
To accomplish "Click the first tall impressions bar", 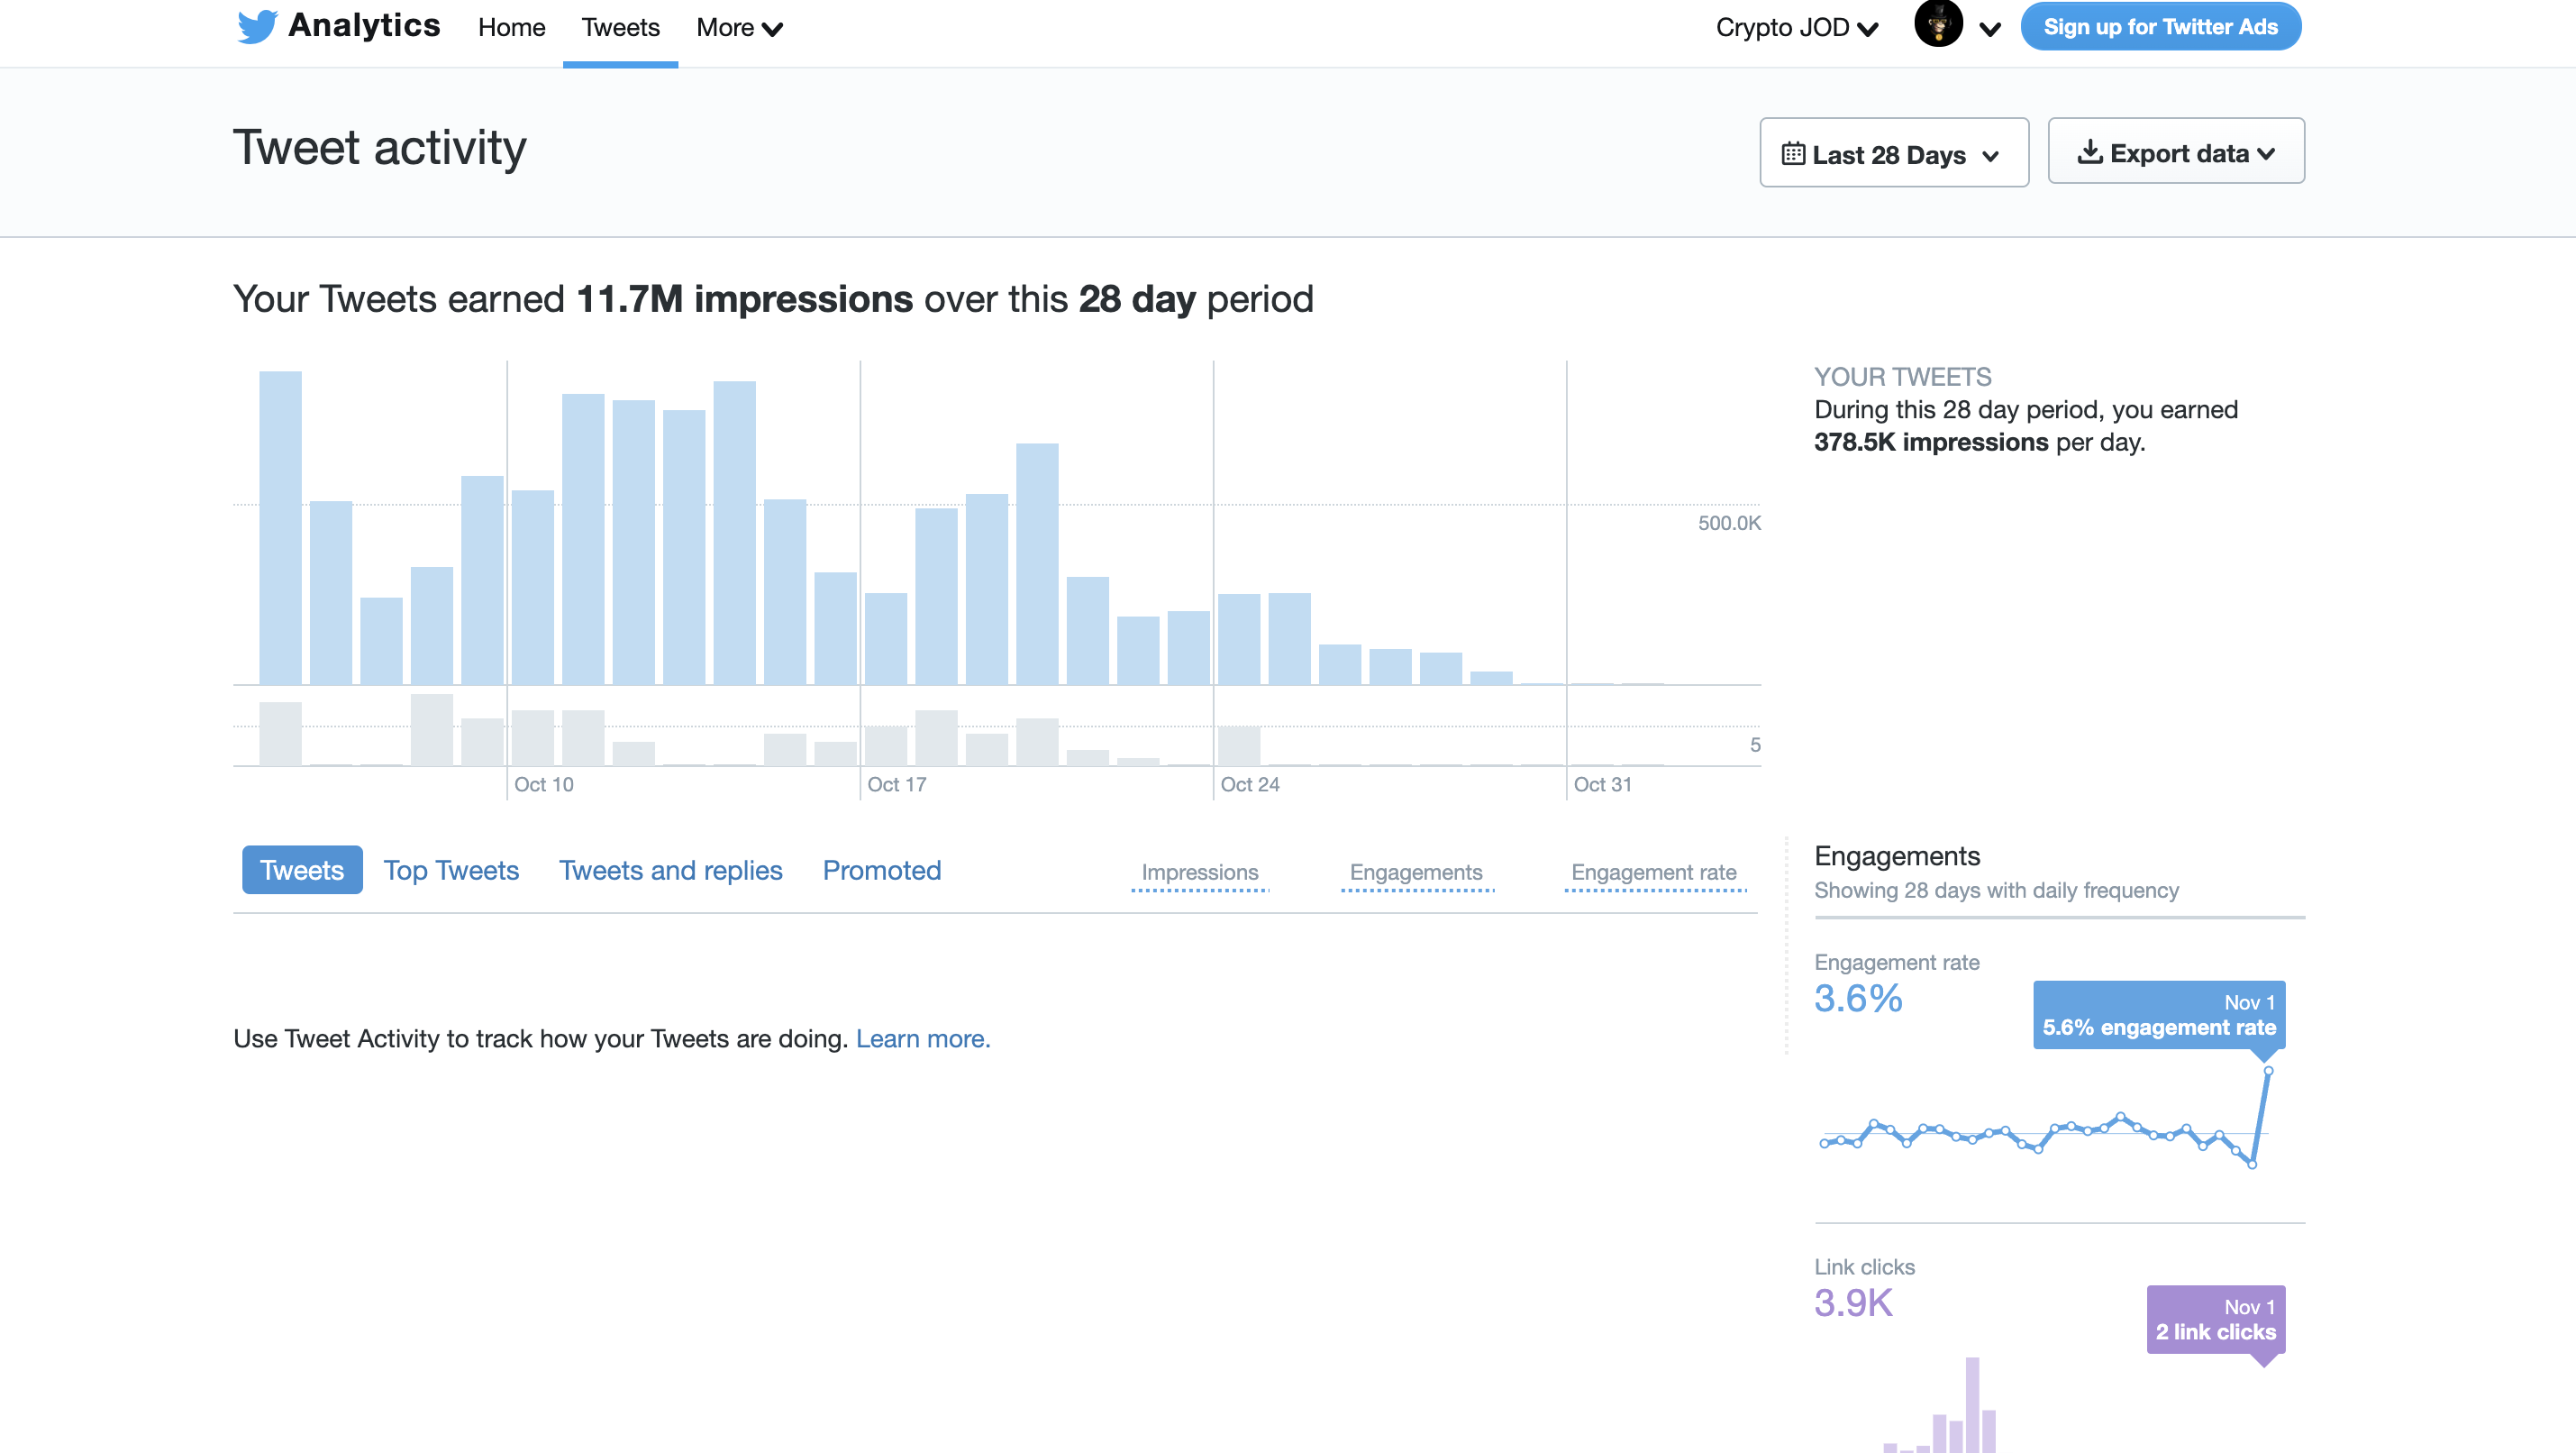I will coord(280,527).
